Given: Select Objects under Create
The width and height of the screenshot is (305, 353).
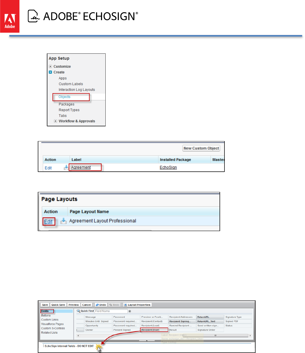Looking at the screenshot, I should [x=64, y=97].
